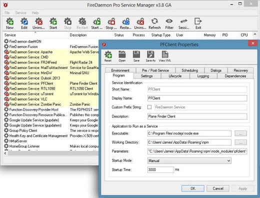Click the Parameters field
The image size is (260, 198).
coord(197,151)
